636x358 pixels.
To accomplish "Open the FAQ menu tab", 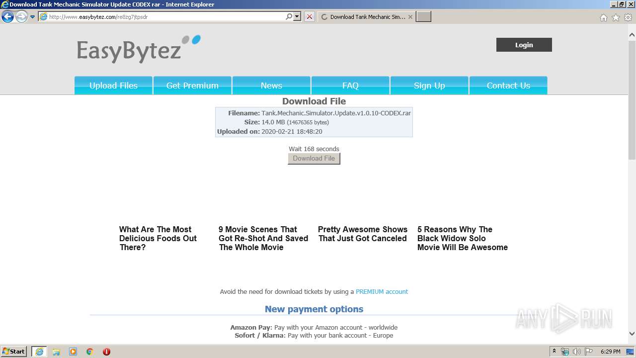I will click(x=350, y=86).
